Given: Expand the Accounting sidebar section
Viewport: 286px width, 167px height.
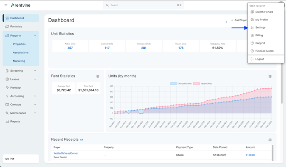Looking at the screenshot, I should (x=35, y=96).
